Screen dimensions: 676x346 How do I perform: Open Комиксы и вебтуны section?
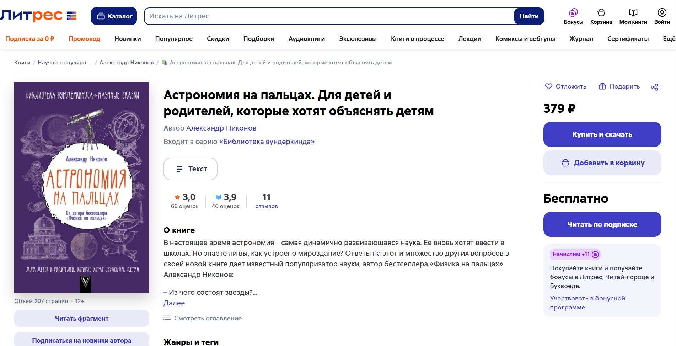coord(525,39)
